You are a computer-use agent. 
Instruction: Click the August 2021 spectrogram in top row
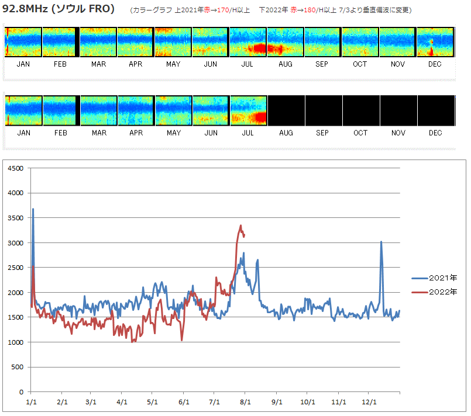tap(286, 42)
